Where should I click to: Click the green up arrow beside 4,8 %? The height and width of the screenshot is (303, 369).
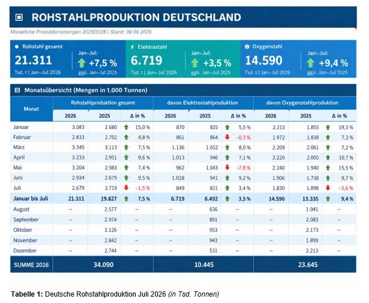[x=126, y=137]
